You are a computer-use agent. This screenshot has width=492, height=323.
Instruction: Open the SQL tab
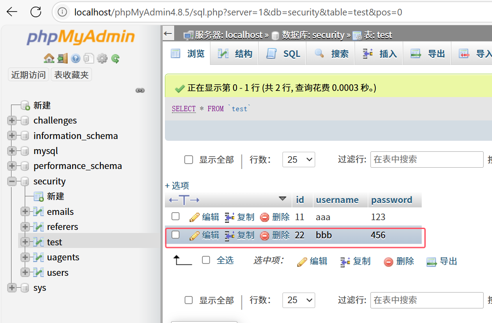(x=282, y=53)
